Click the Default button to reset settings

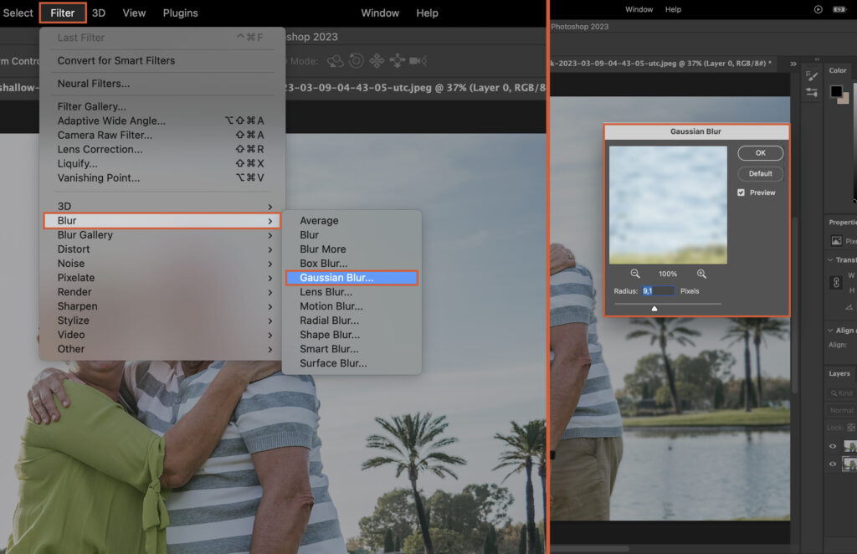[760, 173]
